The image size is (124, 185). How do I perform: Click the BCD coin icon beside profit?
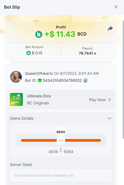(39, 34)
